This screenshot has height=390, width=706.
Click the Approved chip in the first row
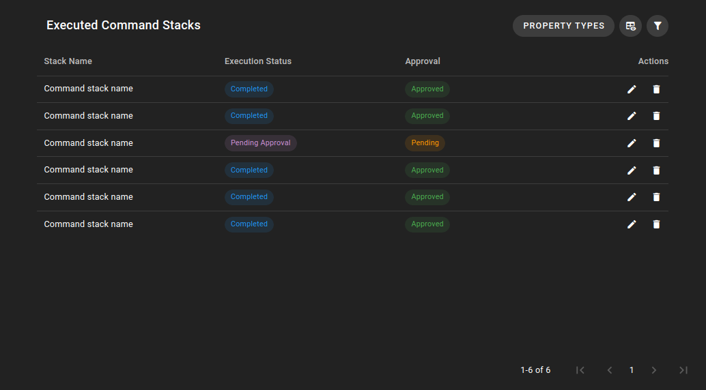click(x=427, y=89)
